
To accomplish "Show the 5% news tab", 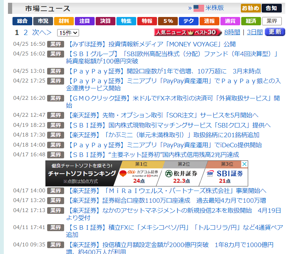I will (168, 21).
